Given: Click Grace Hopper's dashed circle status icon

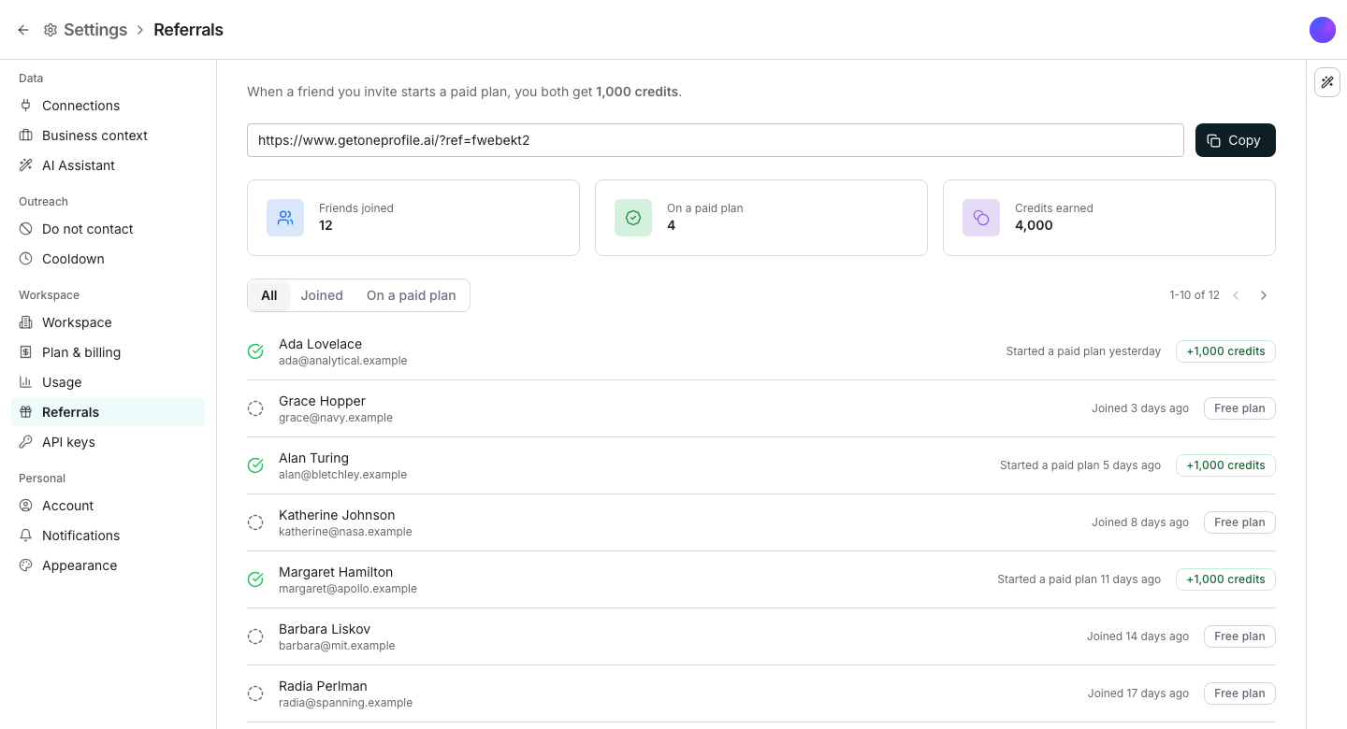Looking at the screenshot, I should [x=255, y=408].
